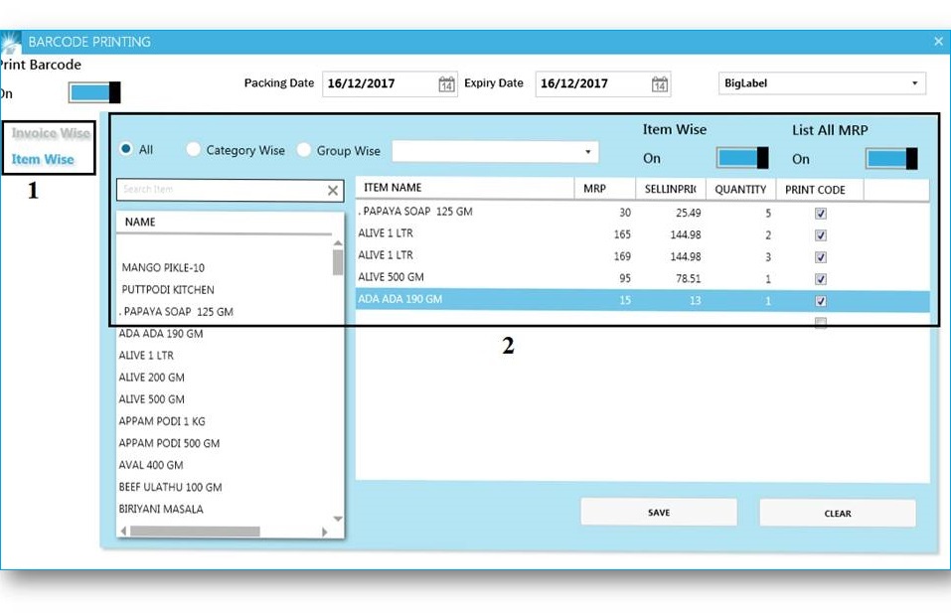Image resolution: width=951 pixels, height=613 pixels.
Task: Uncheck Print Code for ADA ADA 190 GM
Action: (820, 298)
